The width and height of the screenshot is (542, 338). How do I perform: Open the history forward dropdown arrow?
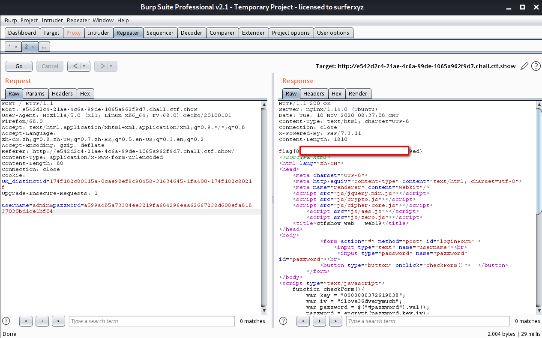[x=111, y=66]
